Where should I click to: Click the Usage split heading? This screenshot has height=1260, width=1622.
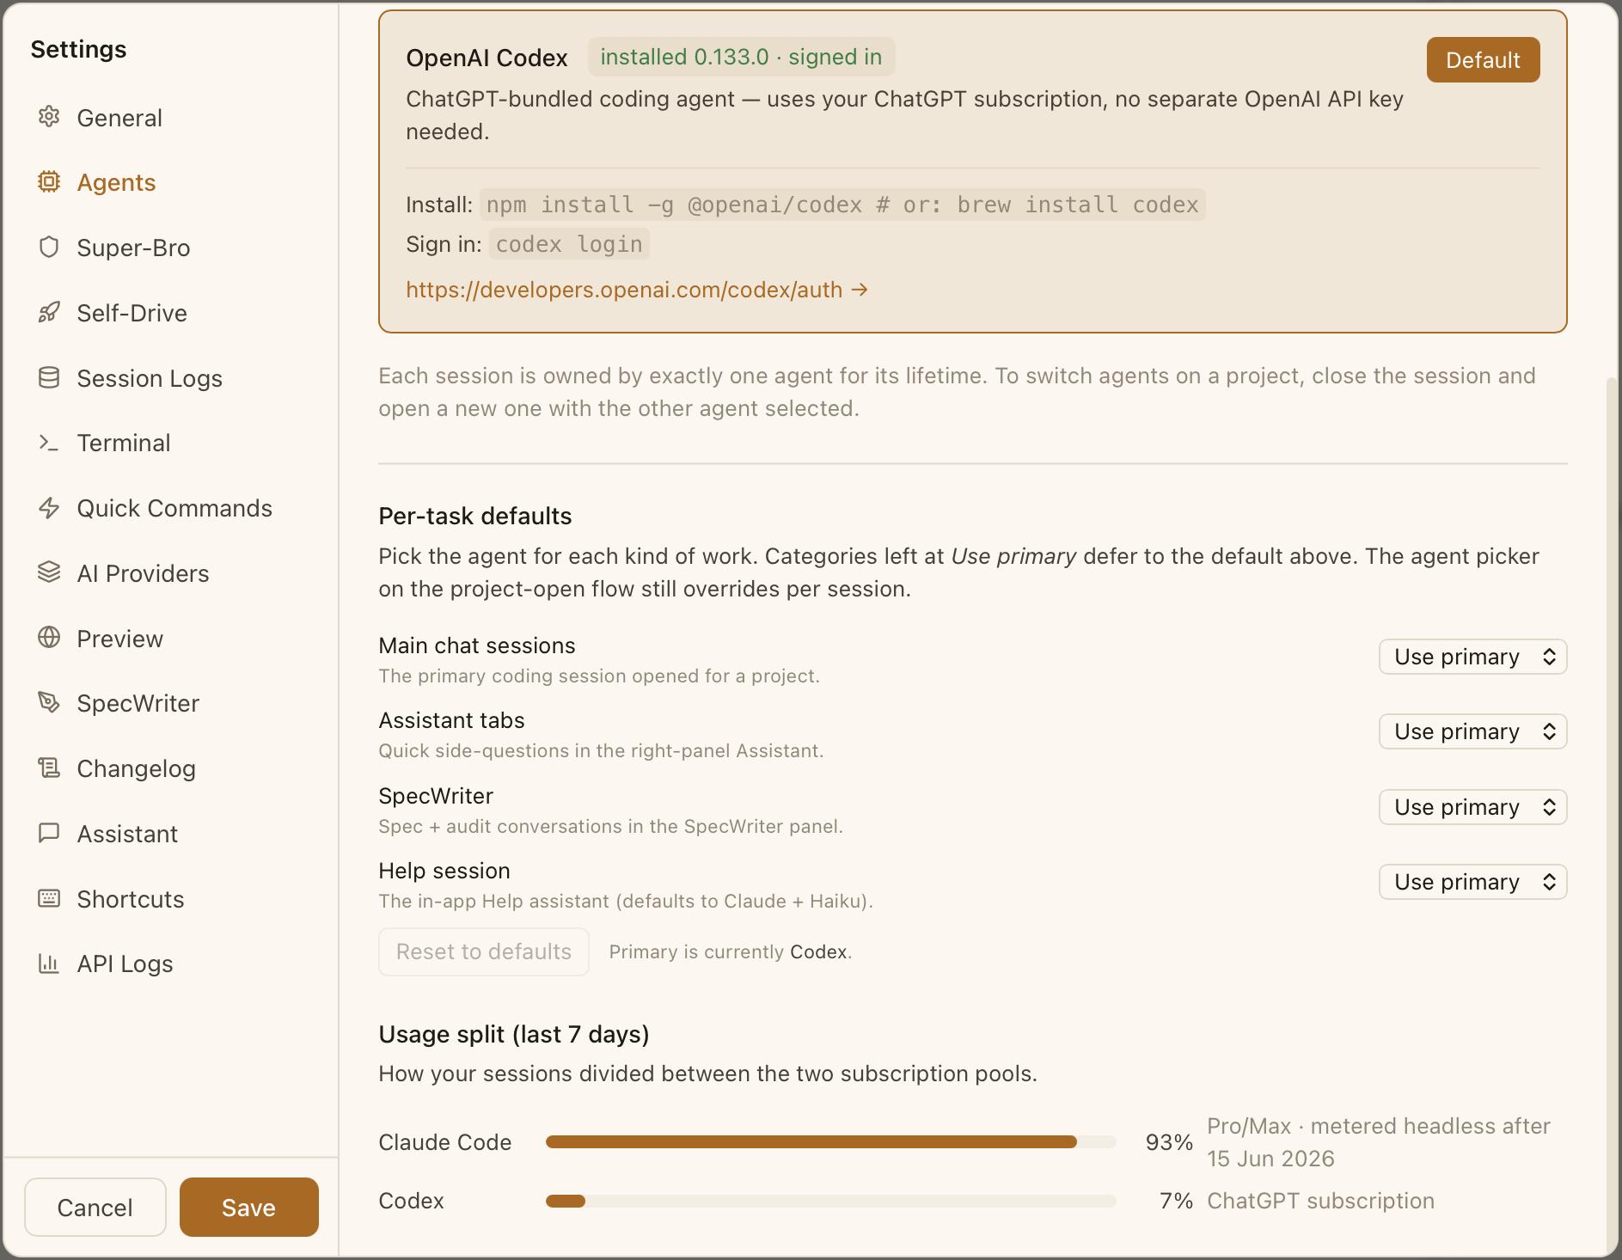[x=514, y=1034]
